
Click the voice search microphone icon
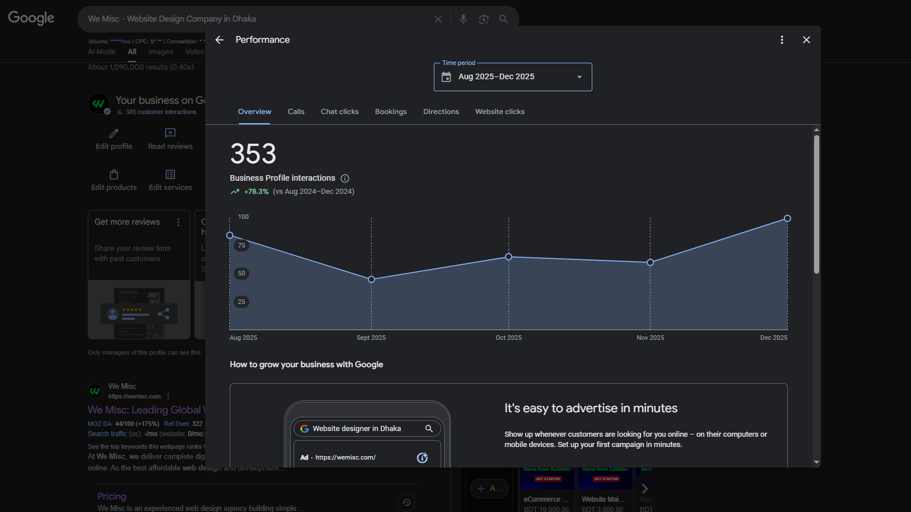tap(463, 19)
